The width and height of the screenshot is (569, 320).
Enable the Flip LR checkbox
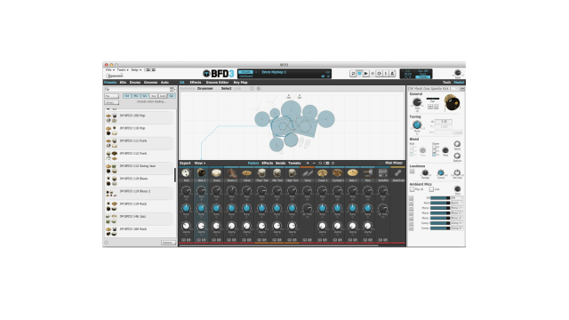click(412, 189)
